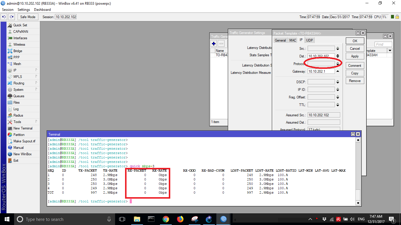Image resolution: width=401 pixels, height=225 pixels.
Task: Switch to the UDP tab
Action: (x=309, y=40)
